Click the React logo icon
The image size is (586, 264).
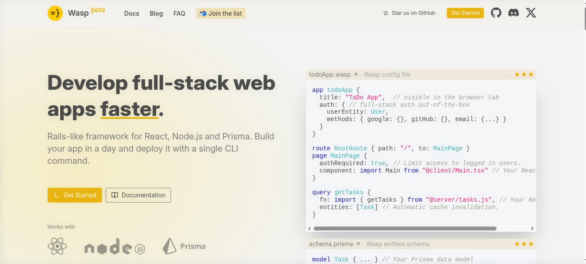[x=57, y=247]
